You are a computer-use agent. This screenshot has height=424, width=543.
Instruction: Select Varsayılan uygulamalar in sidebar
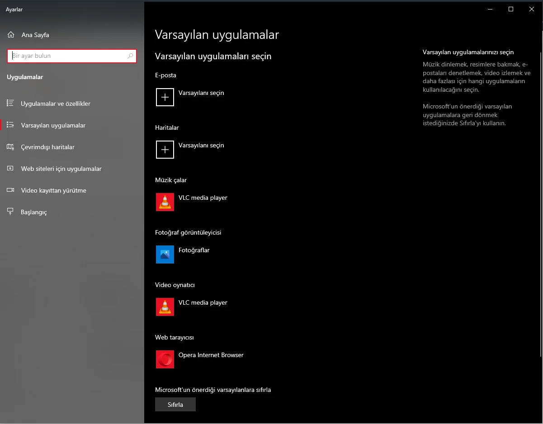(x=72, y=125)
